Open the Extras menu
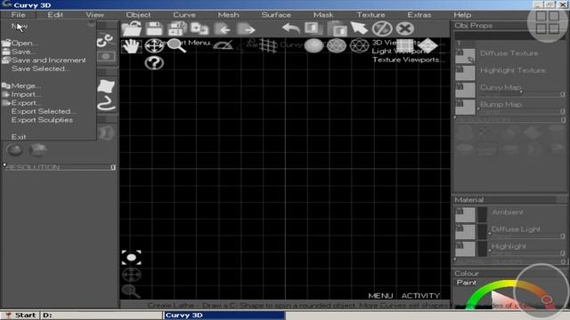This screenshot has height=320, width=570. coord(419,15)
